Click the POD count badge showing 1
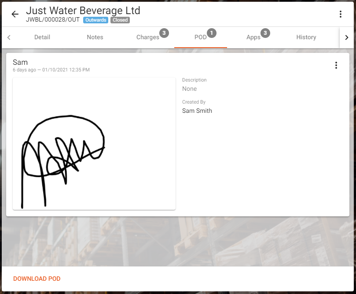 pyautogui.click(x=212, y=33)
